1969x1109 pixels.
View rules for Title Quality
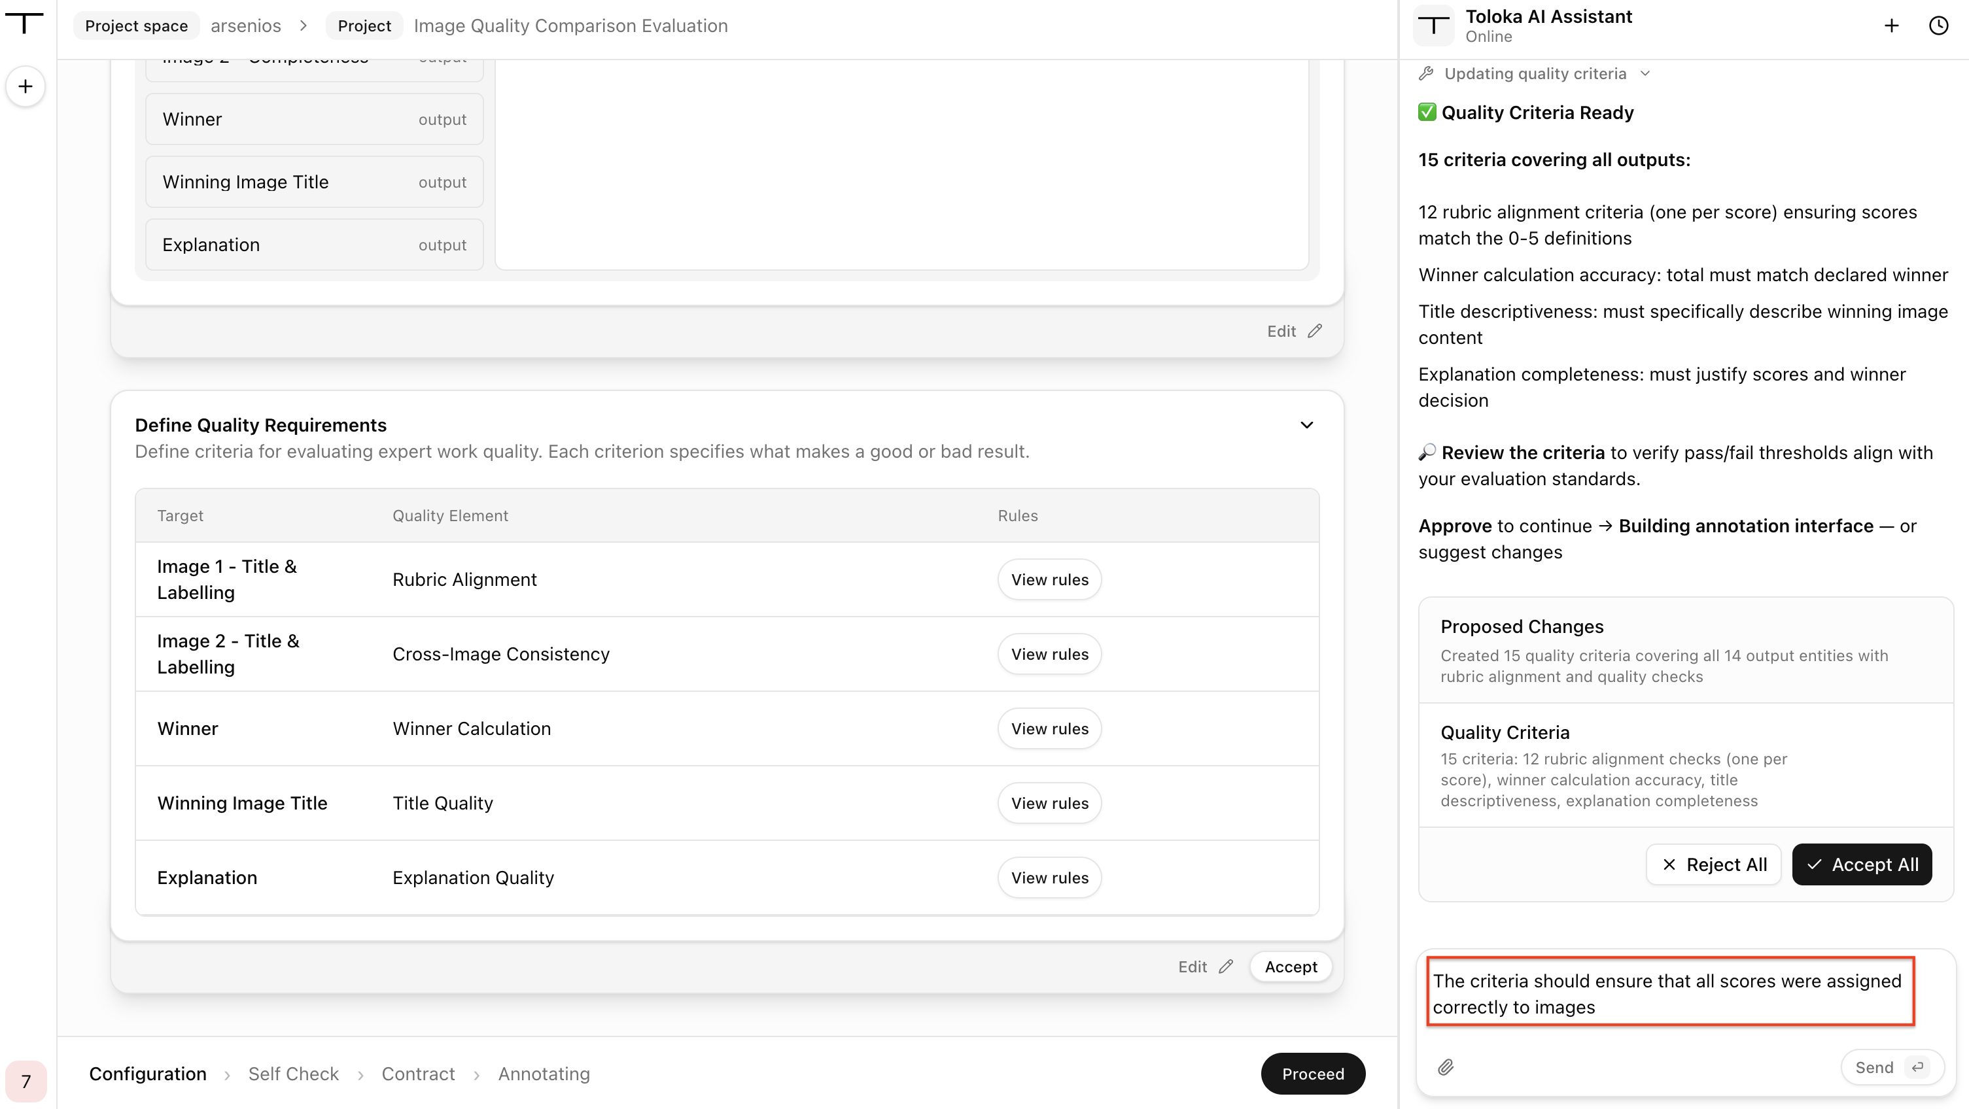click(x=1049, y=803)
